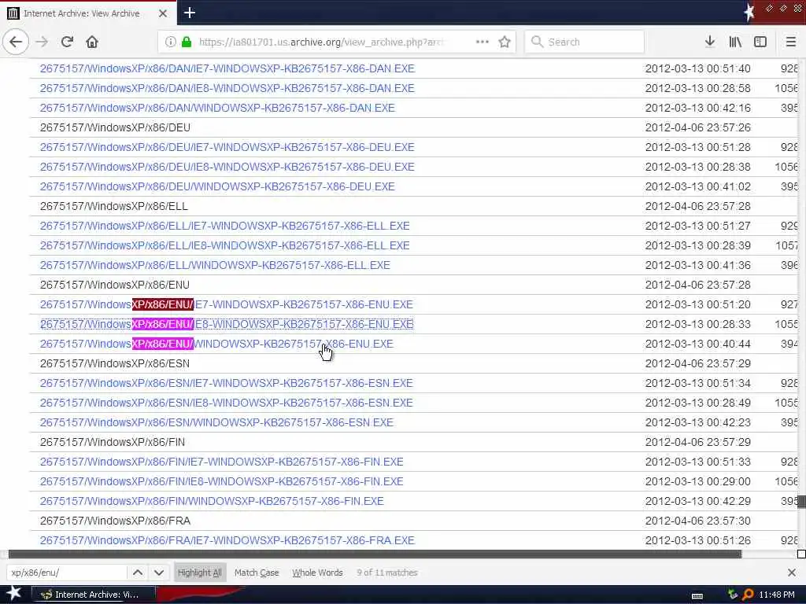Open IE8-WINDOWSXP-KB2675157-X86-ESN.EXE link
The height and width of the screenshot is (604, 806).
pos(226,403)
